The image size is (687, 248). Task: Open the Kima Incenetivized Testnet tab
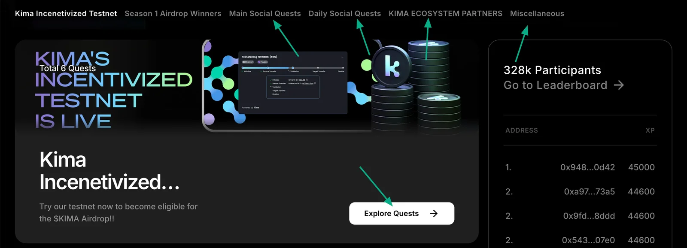coord(66,13)
